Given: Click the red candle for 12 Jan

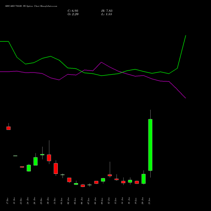Looking at the screenshot, I should point(110,175).
